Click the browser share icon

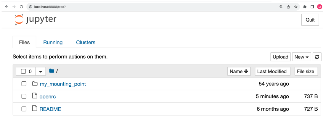click(x=288, y=7)
